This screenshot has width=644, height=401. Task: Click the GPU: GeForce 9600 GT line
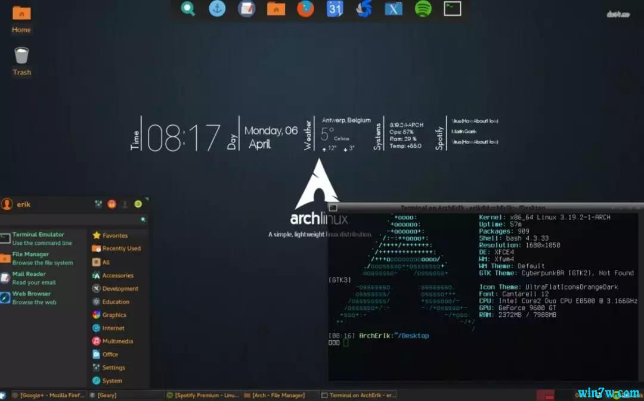pos(518,308)
